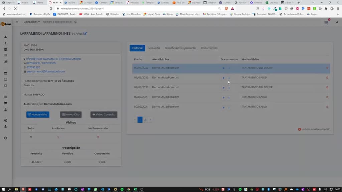Click the next page arrow
342x192 pixels.
(x=150, y=120)
